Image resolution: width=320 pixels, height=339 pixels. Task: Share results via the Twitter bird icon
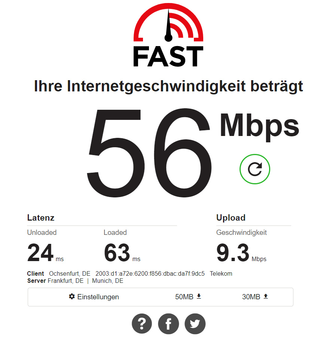coord(195,324)
